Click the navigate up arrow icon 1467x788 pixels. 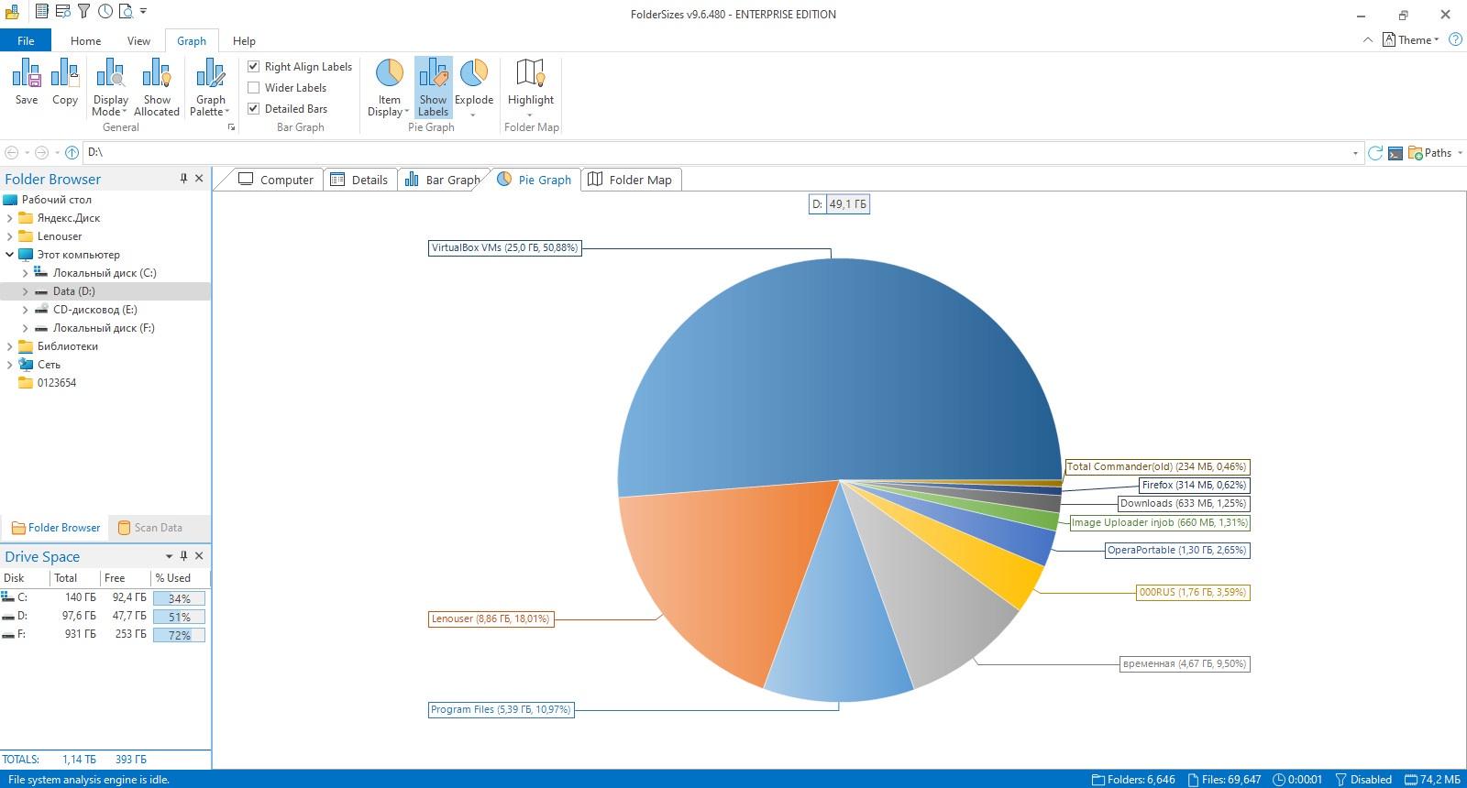click(72, 153)
